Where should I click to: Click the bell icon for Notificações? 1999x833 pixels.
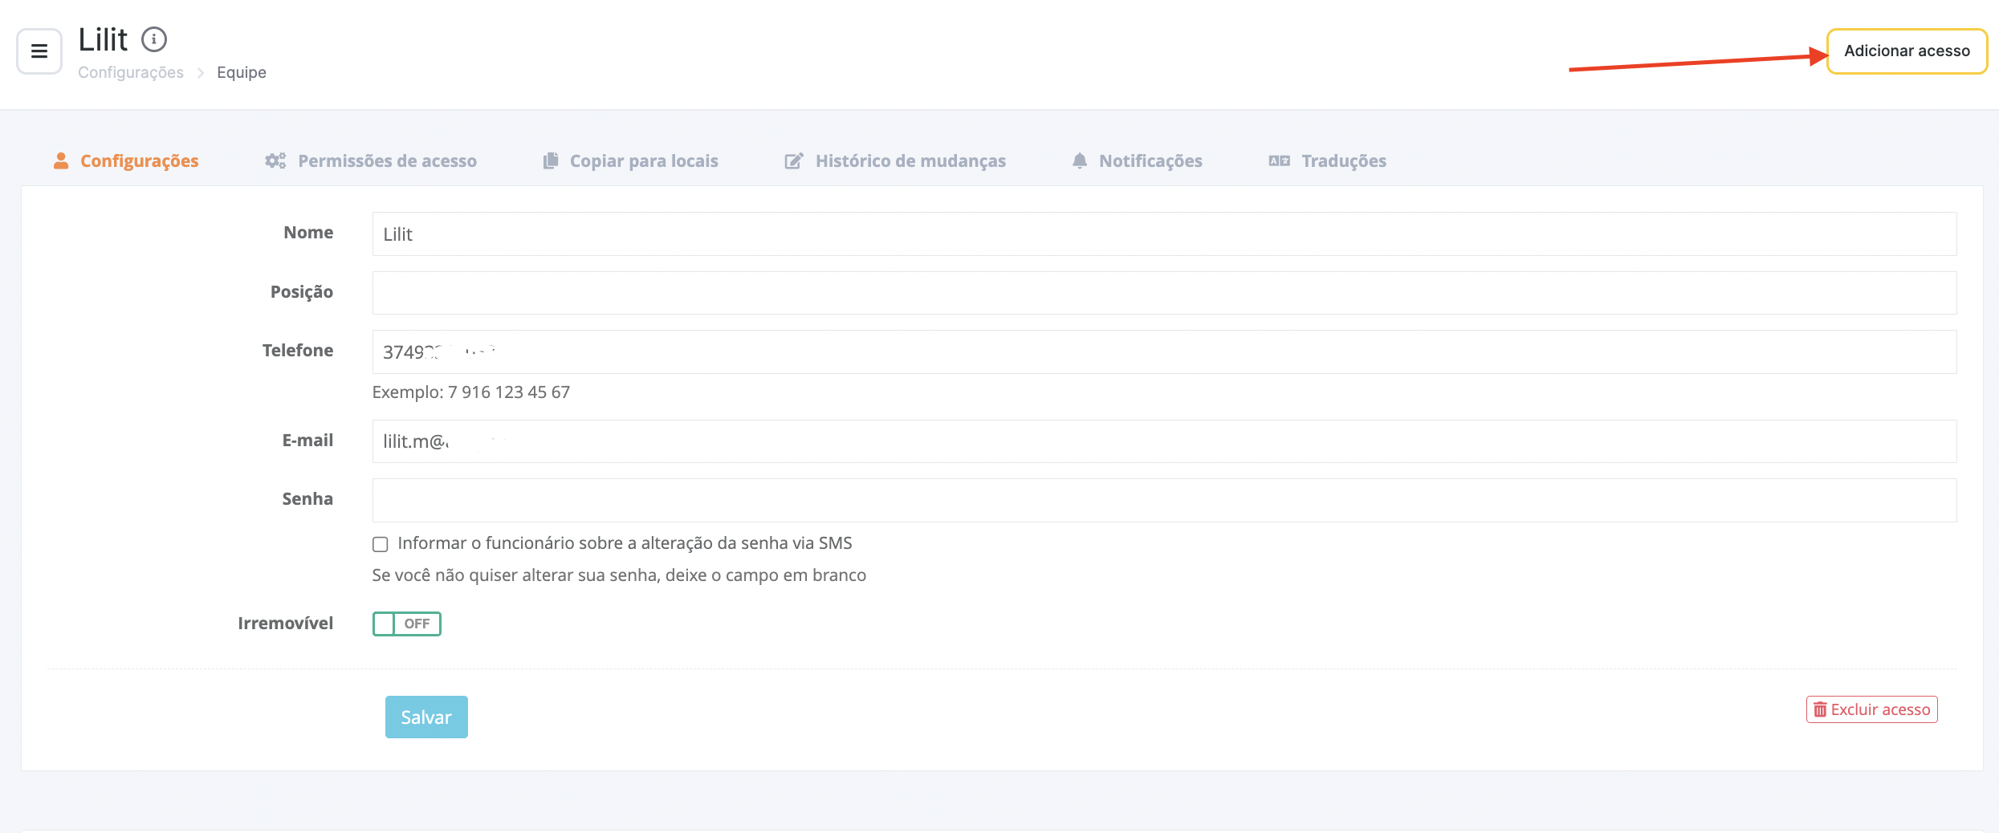tap(1080, 161)
